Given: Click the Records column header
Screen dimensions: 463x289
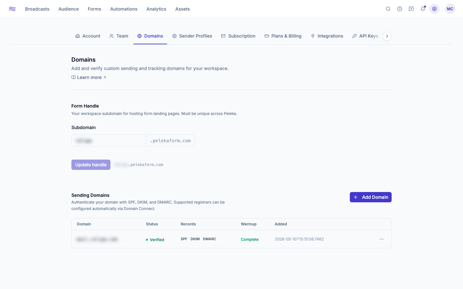Looking at the screenshot, I should pyautogui.click(x=188, y=224).
